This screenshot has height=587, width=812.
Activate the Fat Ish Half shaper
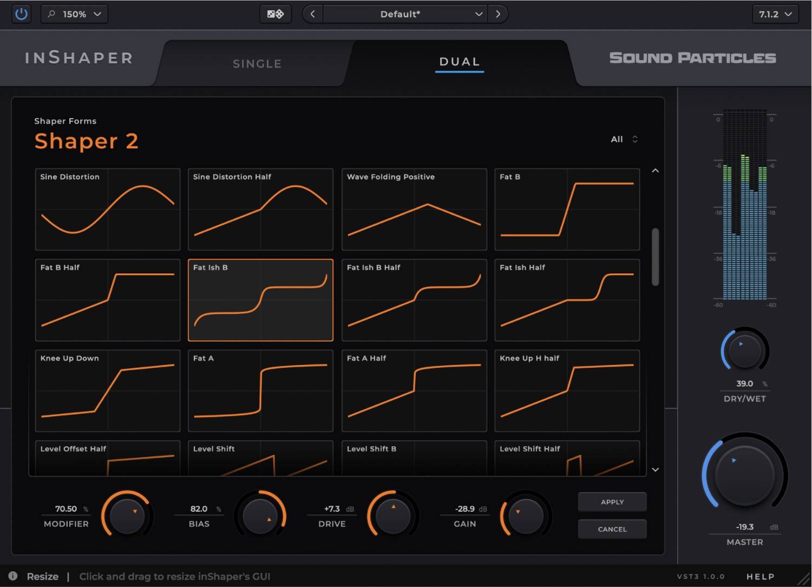click(x=567, y=300)
